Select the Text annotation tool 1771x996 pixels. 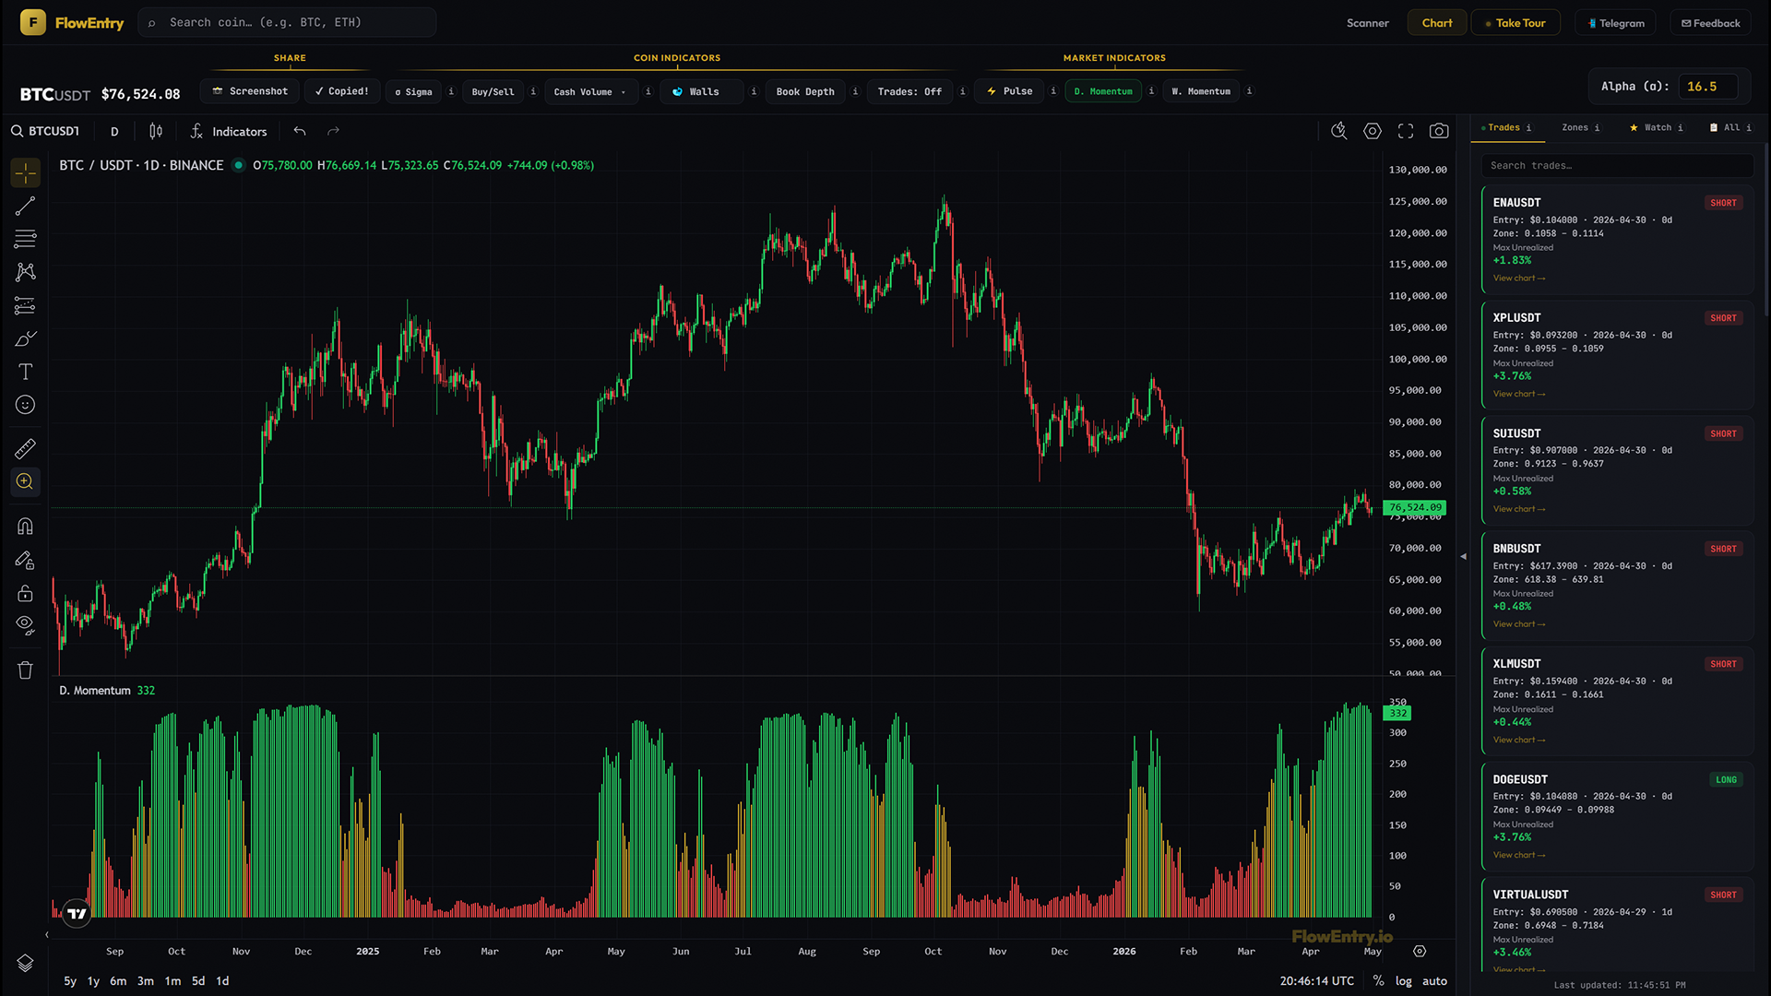click(25, 372)
